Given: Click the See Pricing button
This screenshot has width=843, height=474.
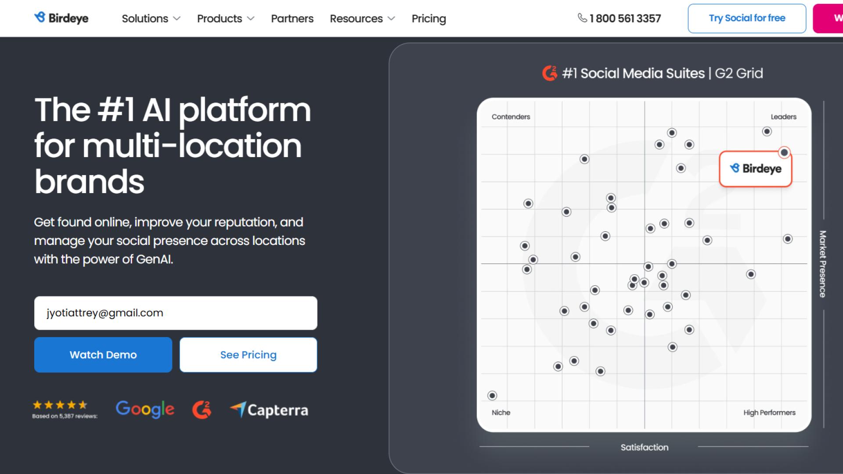Looking at the screenshot, I should click(x=248, y=355).
